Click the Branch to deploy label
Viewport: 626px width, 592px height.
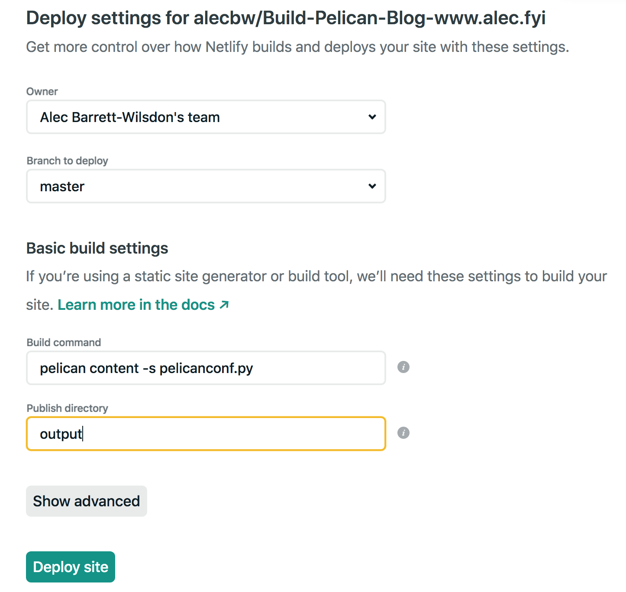point(68,161)
